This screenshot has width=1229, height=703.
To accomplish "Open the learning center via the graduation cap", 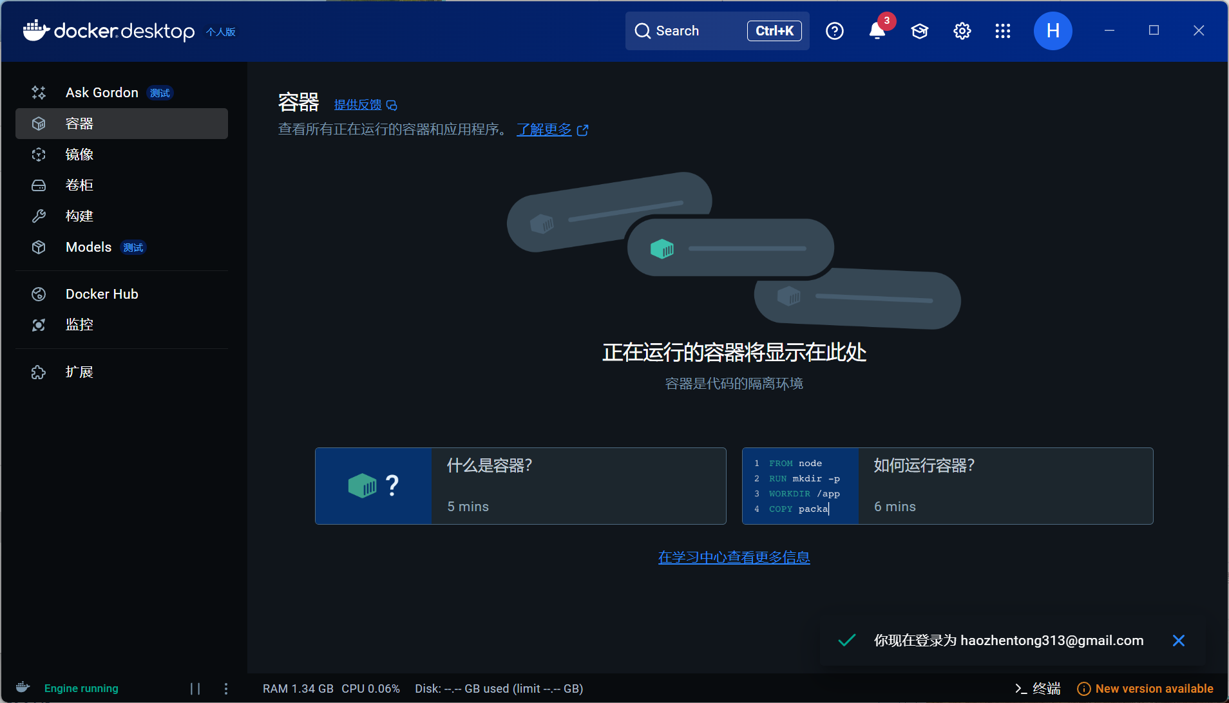I will pyautogui.click(x=918, y=30).
